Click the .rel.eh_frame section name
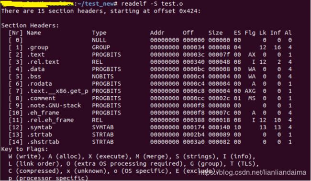 [x=50, y=120]
